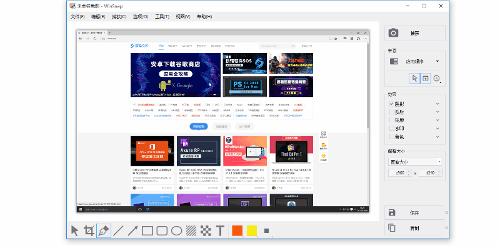Choose the Arrow line tool
The width and height of the screenshot is (500, 246).
132,230
